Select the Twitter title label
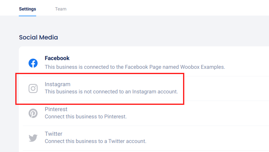The height and width of the screenshot is (152, 269). (54, 134)
